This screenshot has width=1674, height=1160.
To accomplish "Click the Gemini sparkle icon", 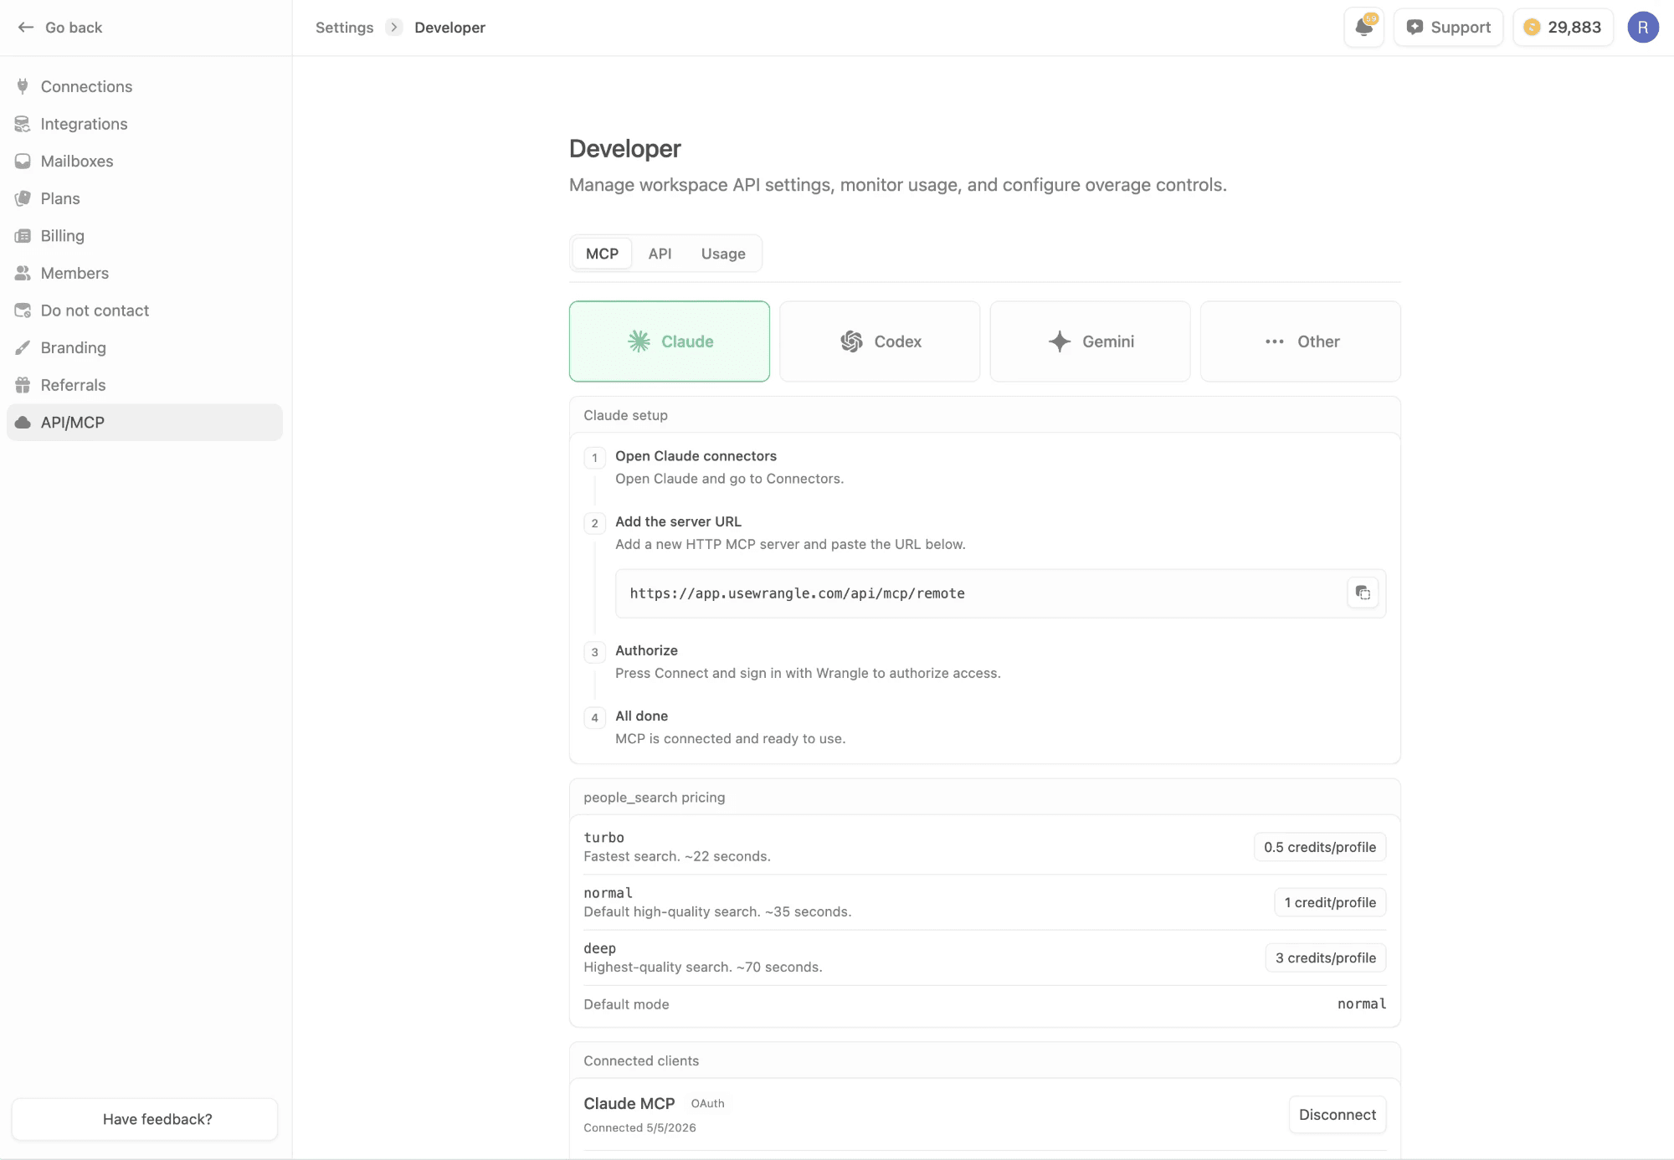I will pyautogui.click(x=1060, y=341).
